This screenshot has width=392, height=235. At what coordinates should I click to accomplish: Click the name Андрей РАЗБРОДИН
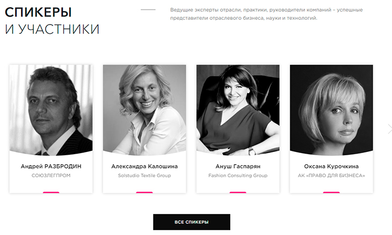point(51,166)
